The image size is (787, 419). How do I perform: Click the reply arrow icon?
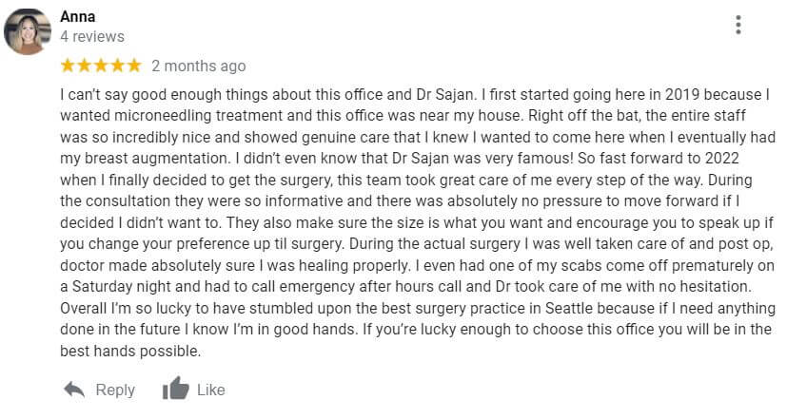pyautogui.click(x=73, y=389)
